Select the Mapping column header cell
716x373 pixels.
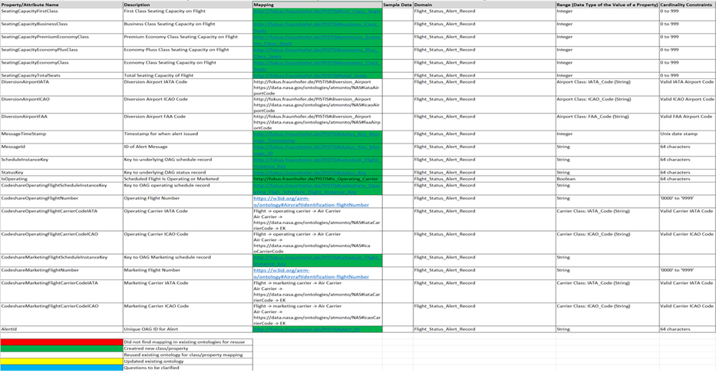[318, 5]
